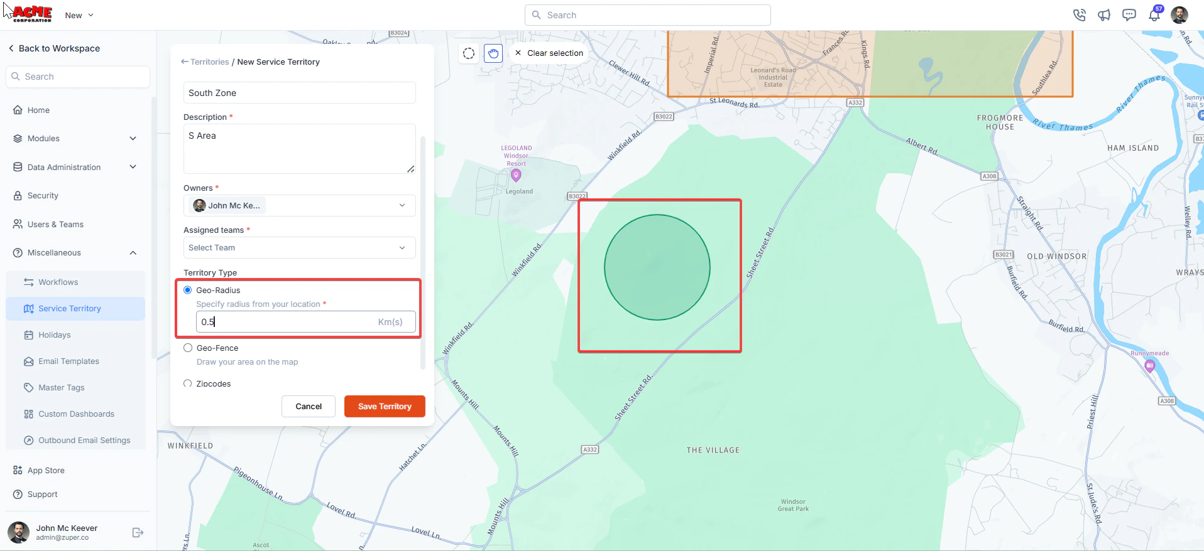Click Back to Workspace link
Image resolution: width=1204 pixels, height=551 pixels.
pyautogui.click(x=54, y=48)
